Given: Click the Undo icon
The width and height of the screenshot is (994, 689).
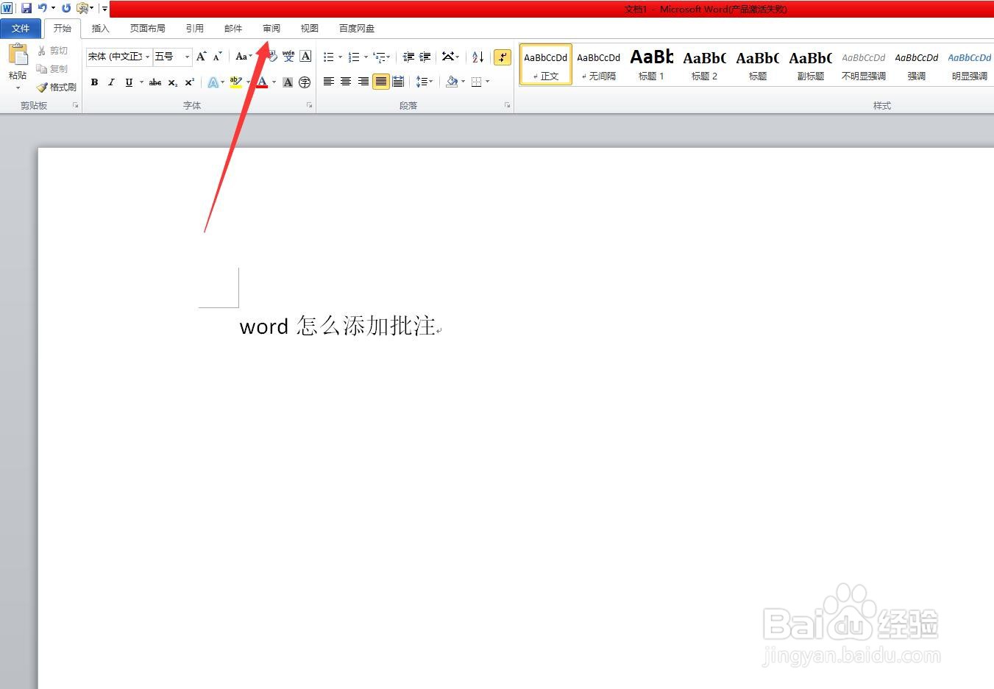Looking at the screenshot, I should pos(43,8).
